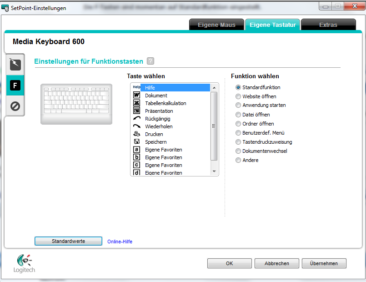The width and height of the screenshot is (366, 282).
Task: Select Wiederholen in the key list
Action: coord(159,126)
